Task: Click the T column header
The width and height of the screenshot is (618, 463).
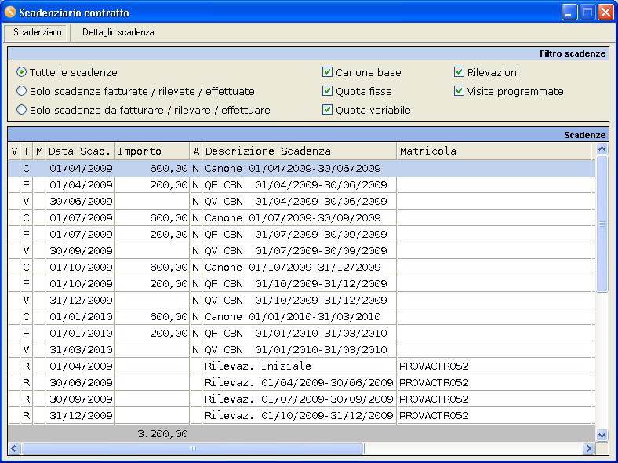Action: tap(27, 151)
